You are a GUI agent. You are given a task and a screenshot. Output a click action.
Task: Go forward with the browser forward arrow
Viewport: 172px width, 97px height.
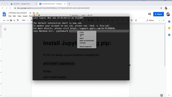(6, 8)
